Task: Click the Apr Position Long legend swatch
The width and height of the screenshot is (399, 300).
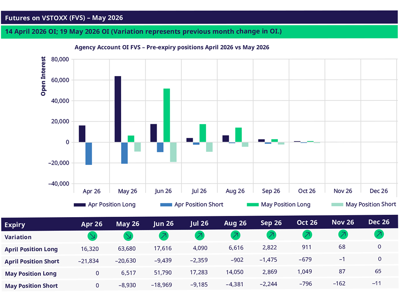Action: click(79, 205)
